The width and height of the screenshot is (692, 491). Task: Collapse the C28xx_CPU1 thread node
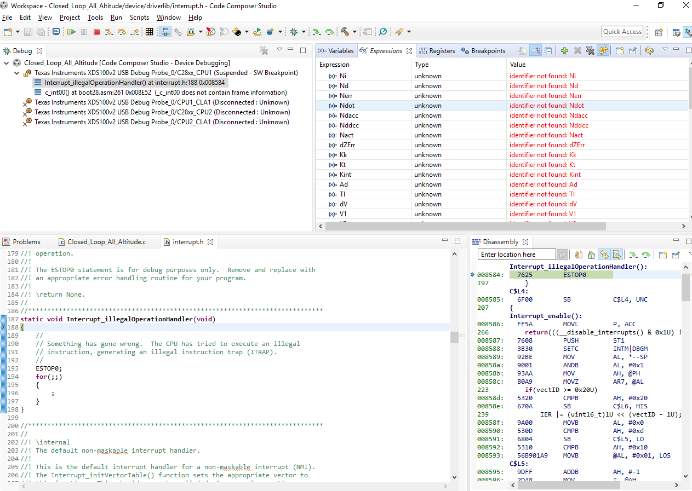click(x=17, y=73)
